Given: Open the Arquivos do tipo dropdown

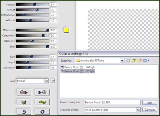Looking at the screenshot, I should tap(138, 110).
